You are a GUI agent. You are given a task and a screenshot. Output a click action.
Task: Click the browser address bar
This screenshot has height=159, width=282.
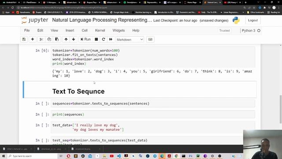130,8
